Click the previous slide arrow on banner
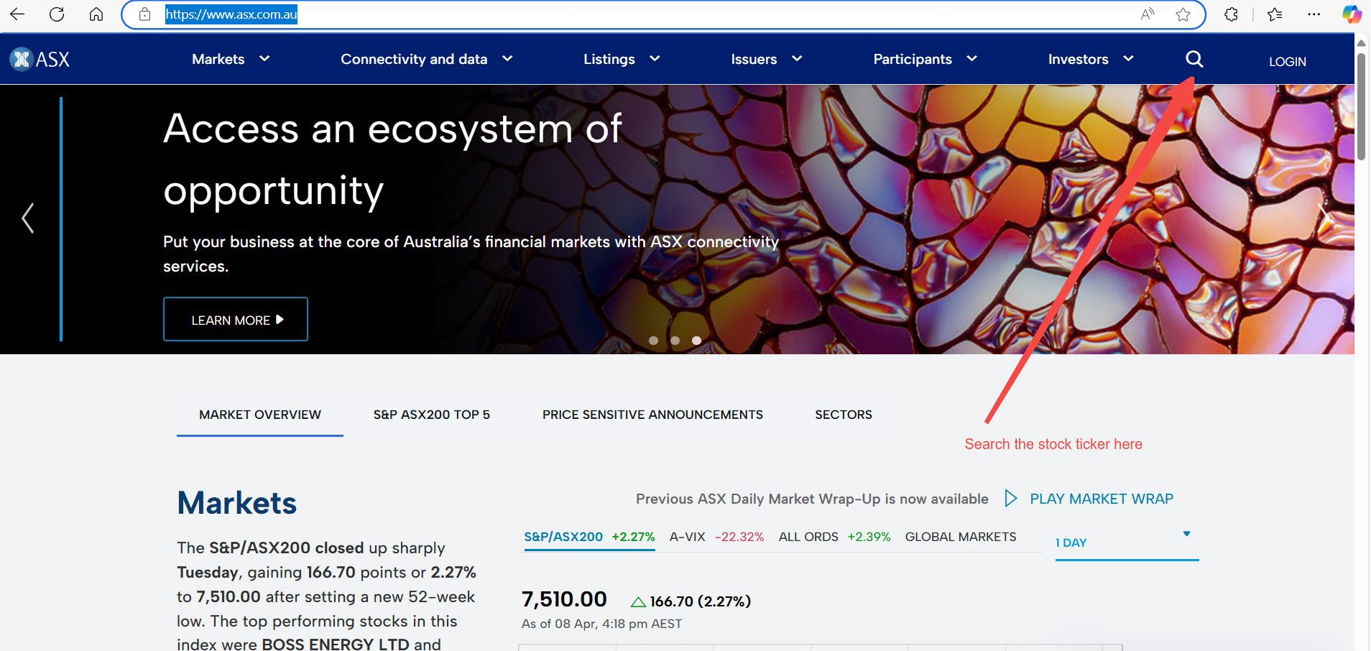 point(28,218)
